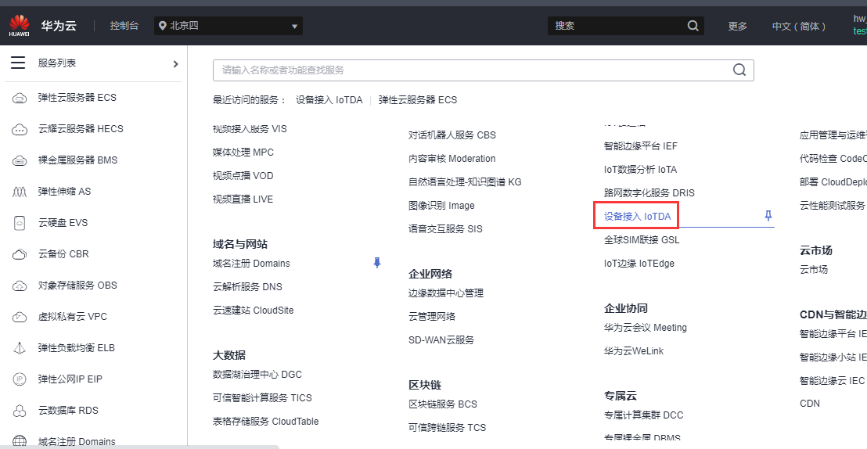Screen dimensions: 867x449
Task: Click the BMS bare metal icon in sidebar
Action: coord(20,160)
